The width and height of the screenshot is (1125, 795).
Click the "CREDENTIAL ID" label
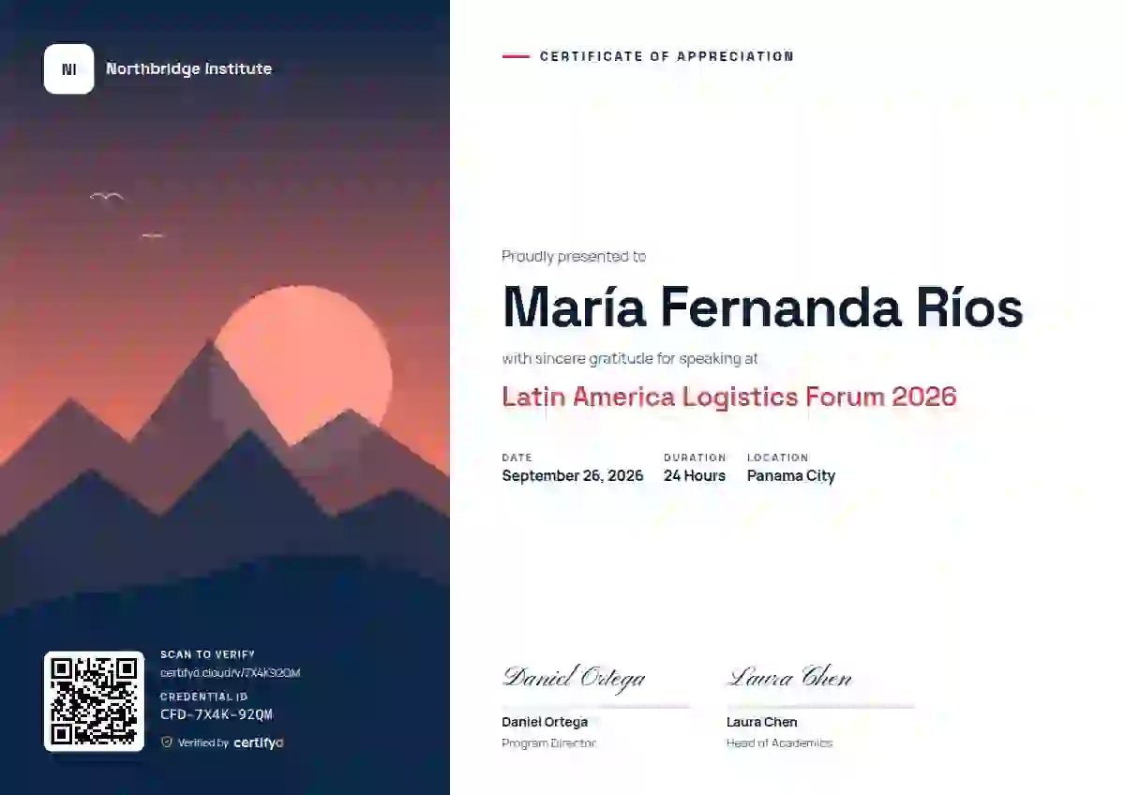tap(204, 697)
